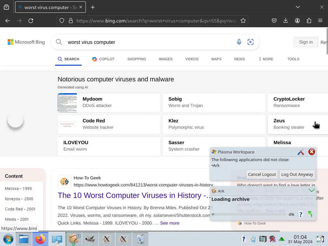Viewport: 328px width, 246px height.
Task: Open a new browser tab
Action: tap(93, 7)
